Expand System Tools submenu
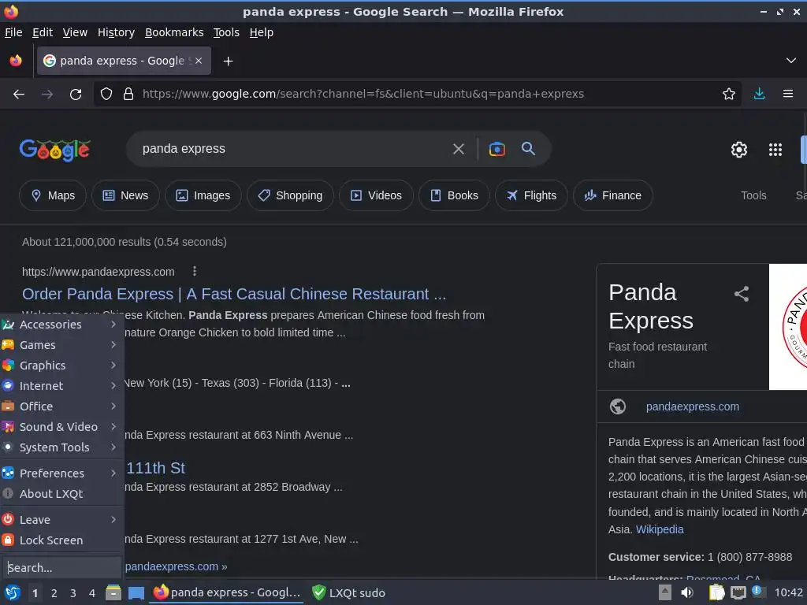Viewport: 807px width, 605px height. pos(61,447)
